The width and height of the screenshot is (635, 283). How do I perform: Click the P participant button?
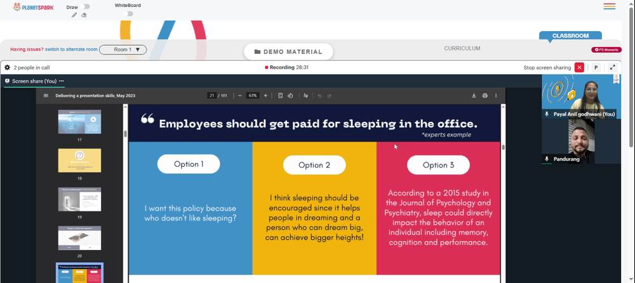[596, 68]
